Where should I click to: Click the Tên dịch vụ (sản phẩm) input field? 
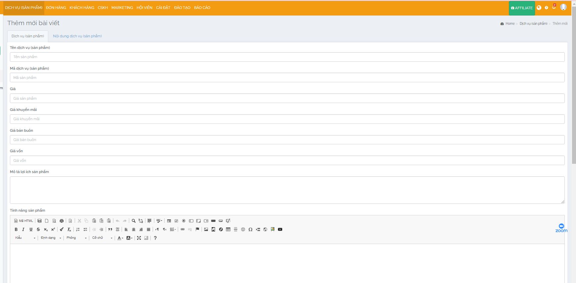pyautogui.click(x=287, y=57)
